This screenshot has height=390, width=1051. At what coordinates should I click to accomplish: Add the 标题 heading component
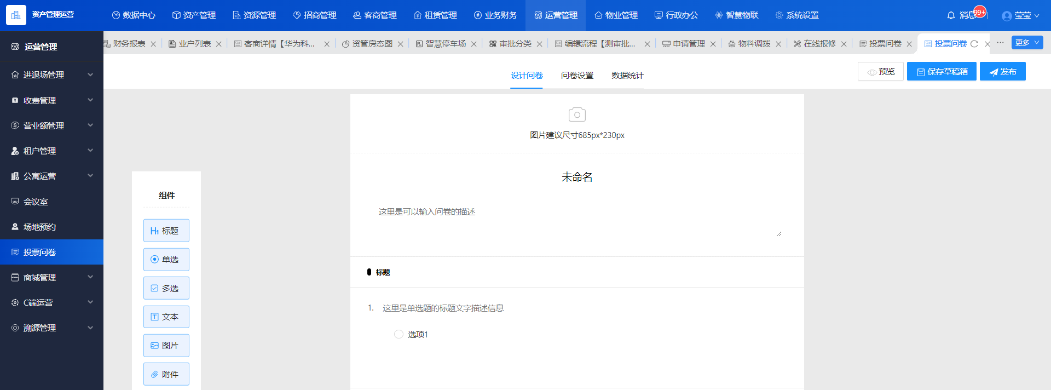click(x=166, y=231)
